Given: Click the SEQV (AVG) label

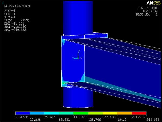Looking at the screenshot, I should (x=17, y=20).
